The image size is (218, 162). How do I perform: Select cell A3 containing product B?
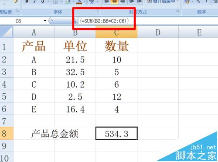click(x=34, y=72)
